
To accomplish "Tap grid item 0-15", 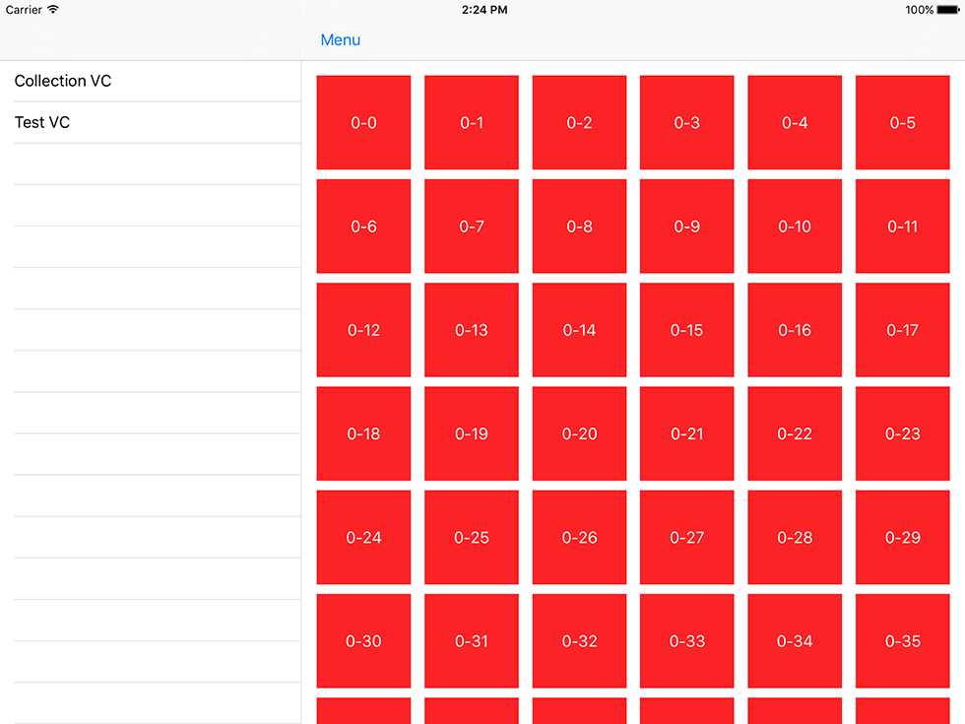I will (x=687, y=330).
